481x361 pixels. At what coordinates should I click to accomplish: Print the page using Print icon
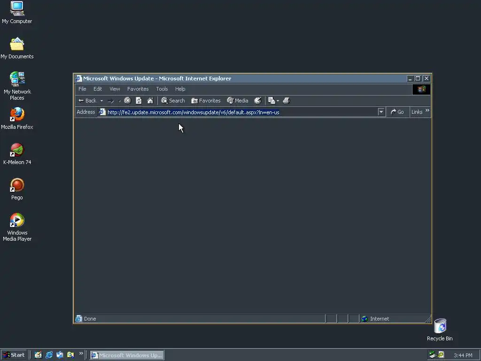click(x=287, y=101)
